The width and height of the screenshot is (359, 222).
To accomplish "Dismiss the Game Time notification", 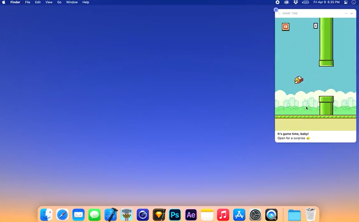I will tap(276, 10).
